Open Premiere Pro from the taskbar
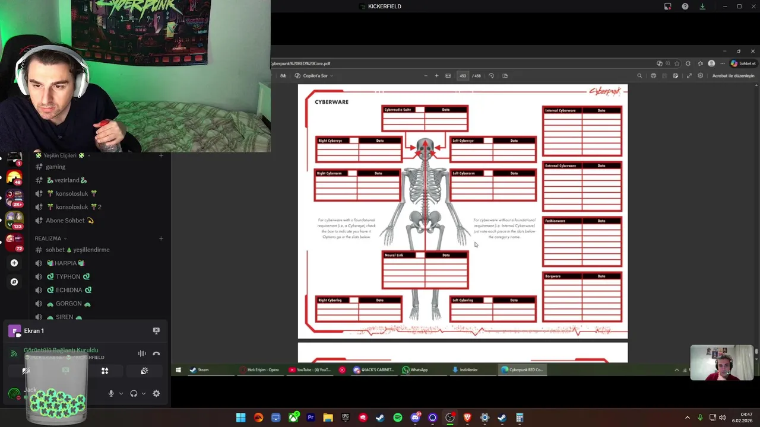The height and width of the screenshot is (427, 760). click(x=311, y=418)
